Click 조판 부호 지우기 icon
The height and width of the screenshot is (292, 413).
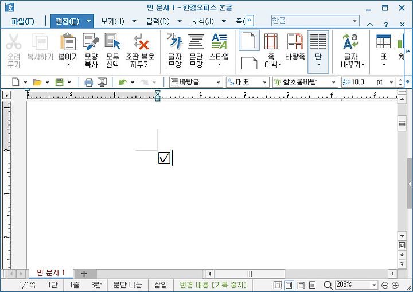(140, 42)
